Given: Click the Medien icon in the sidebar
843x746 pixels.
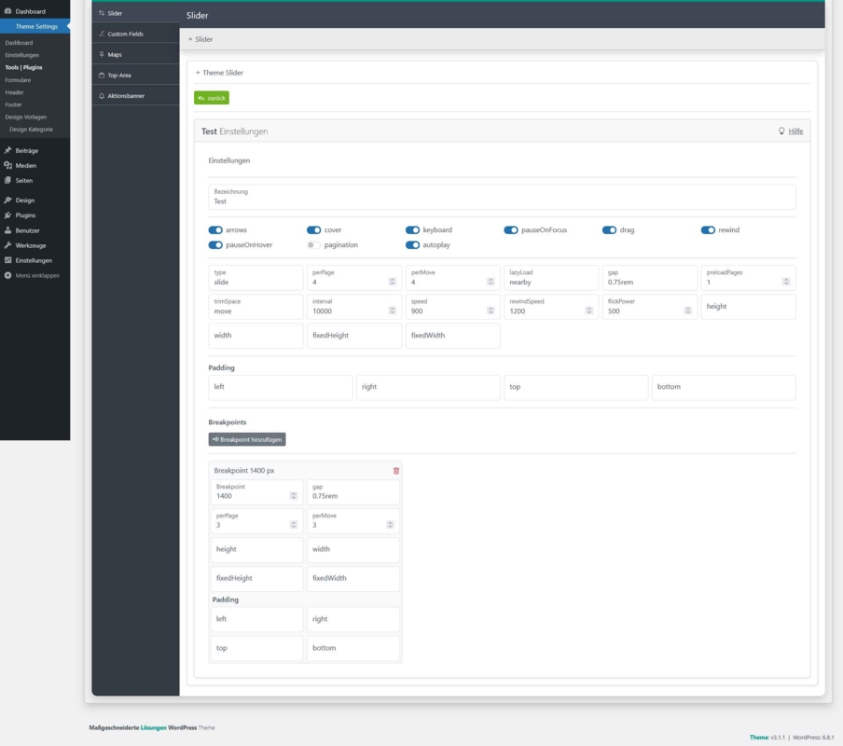Looking at the screenshot, I should 7,166.
